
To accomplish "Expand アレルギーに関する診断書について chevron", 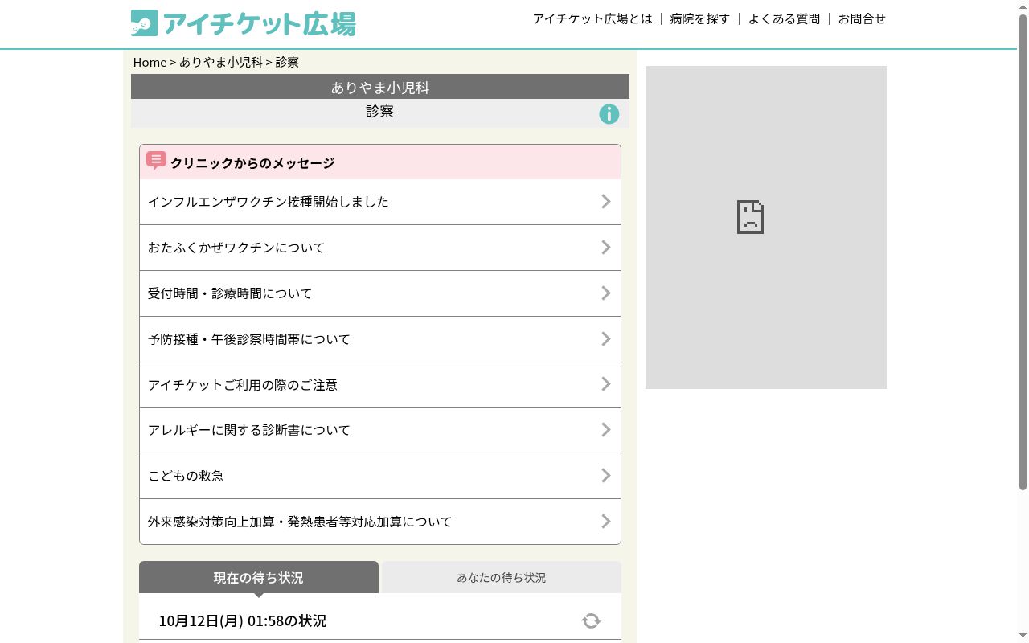I will pos(606,430).
